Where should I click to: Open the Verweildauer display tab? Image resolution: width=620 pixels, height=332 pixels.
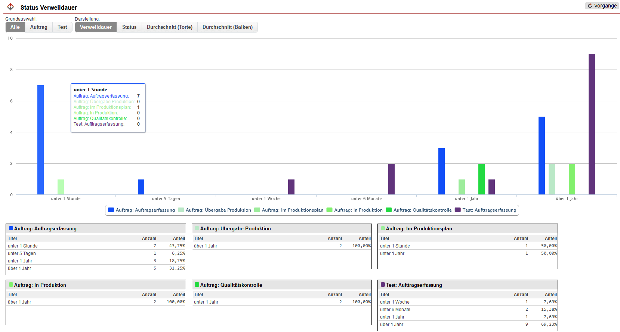point(96,27)
